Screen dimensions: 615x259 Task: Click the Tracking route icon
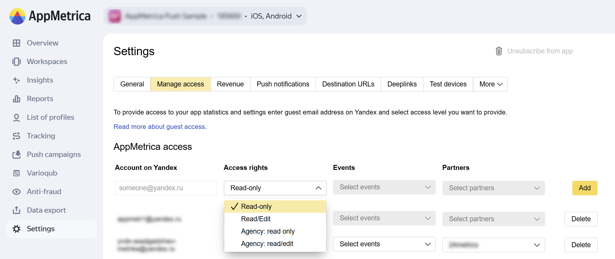(17, 136)
